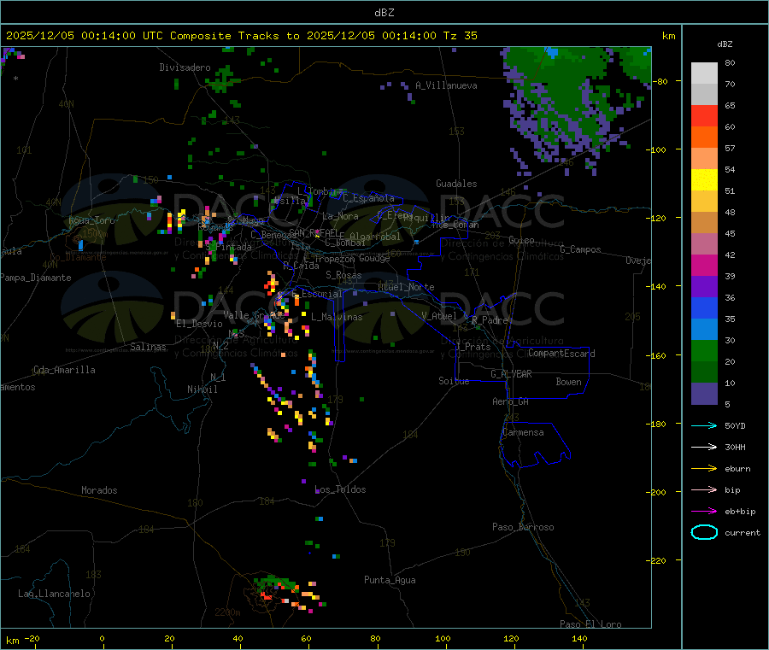The width and height of the screenshot is (769, 650).
Task: Click the 'eb+bip' legend label
Action: click(x=740, y=512)
